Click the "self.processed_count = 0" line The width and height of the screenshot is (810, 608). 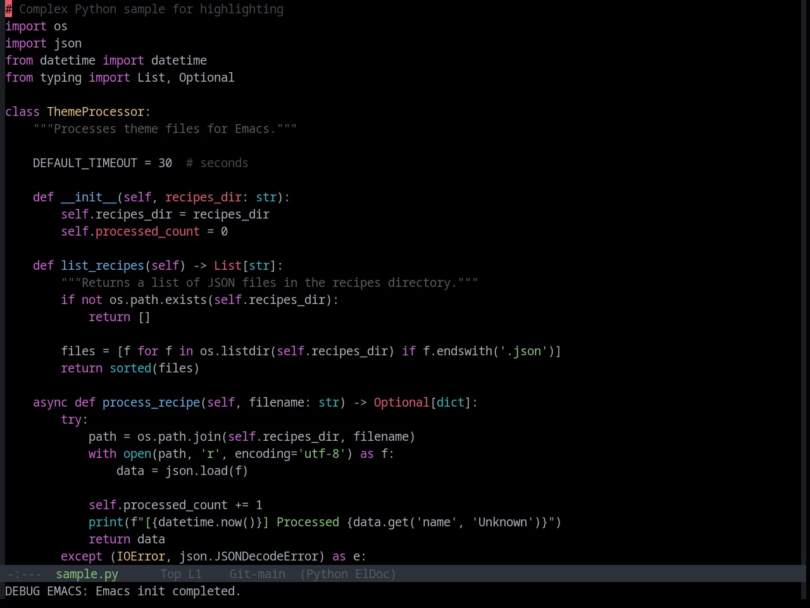(144, 231)
